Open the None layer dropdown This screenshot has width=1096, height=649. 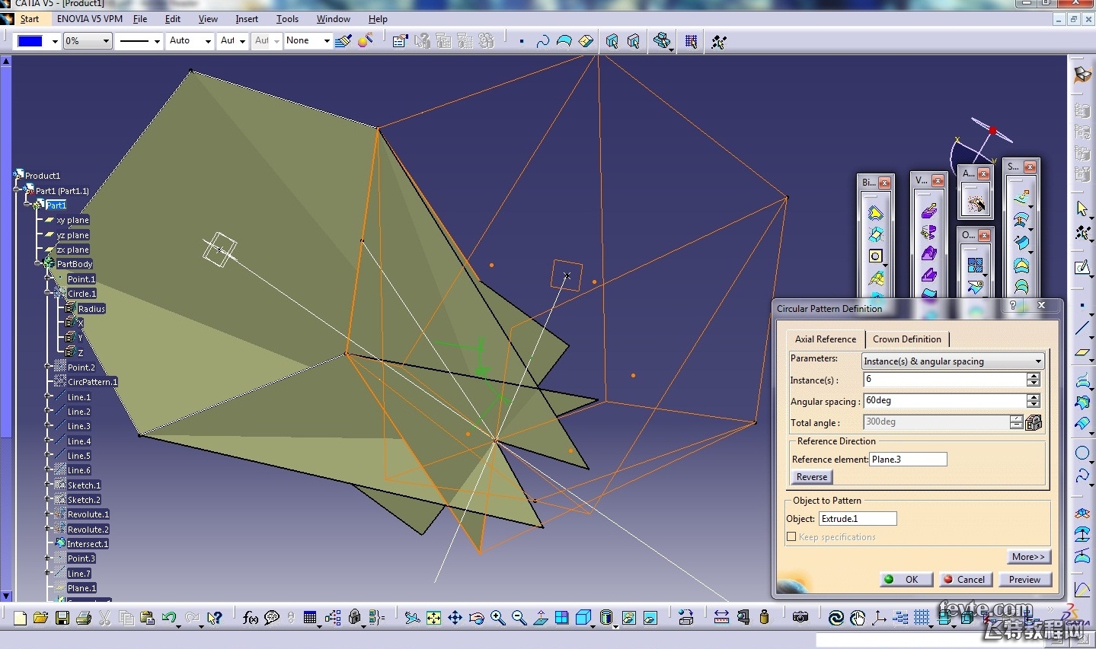click(327, 41)
